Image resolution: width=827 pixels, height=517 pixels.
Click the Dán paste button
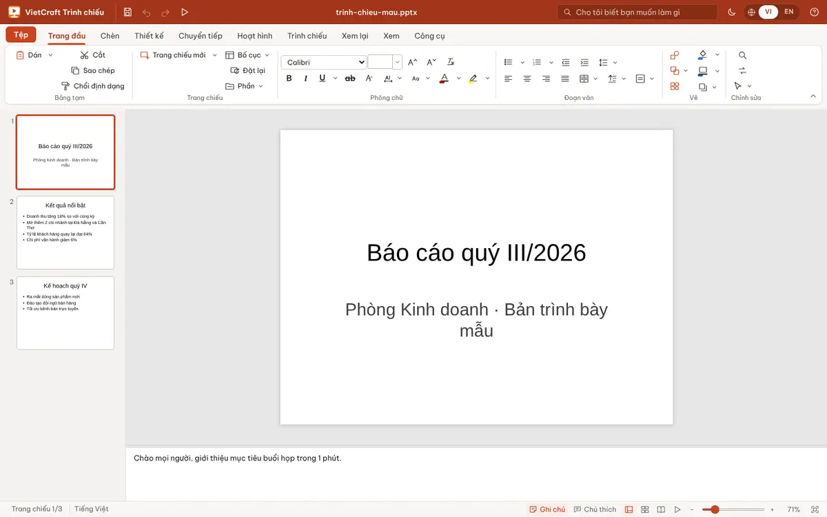[x=29, y=55]
